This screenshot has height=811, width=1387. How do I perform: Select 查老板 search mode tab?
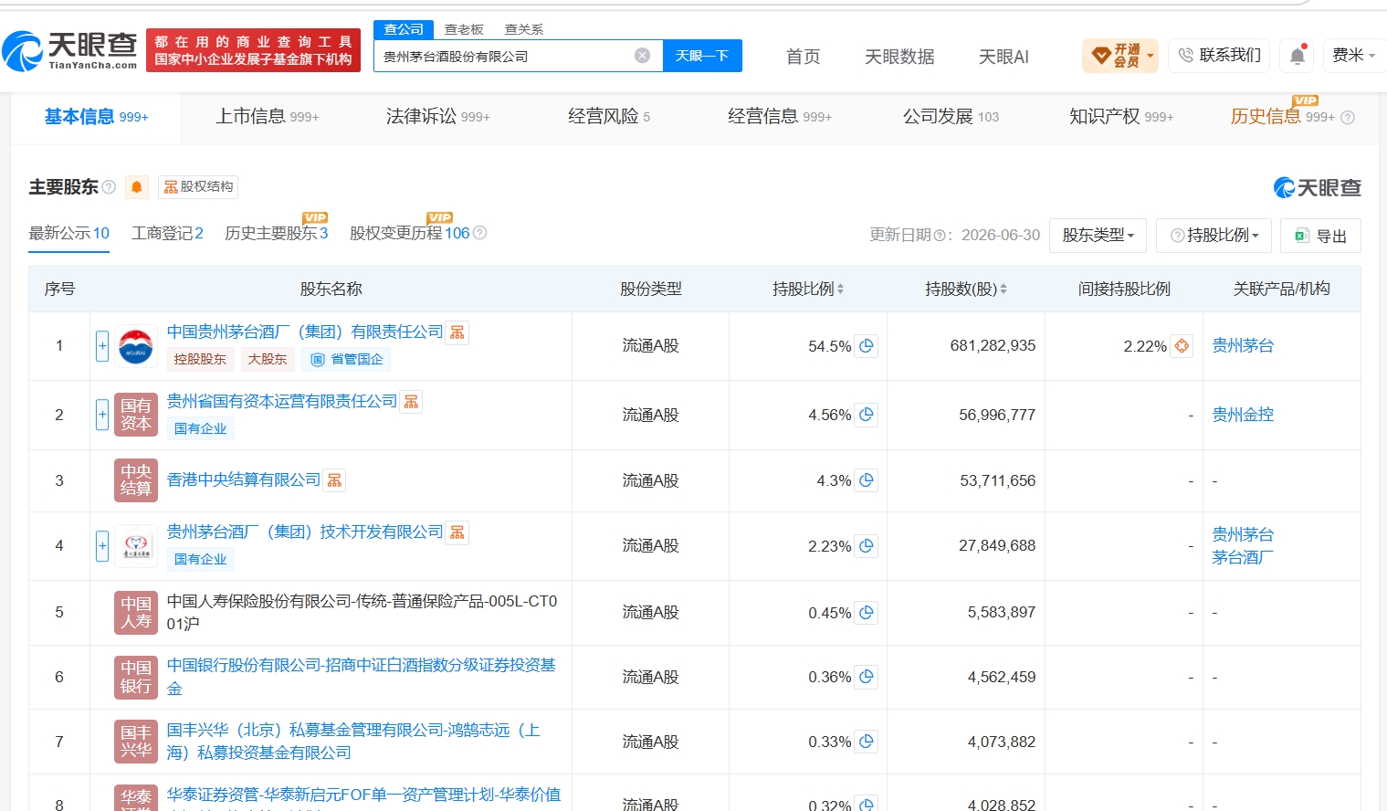point(464,30)
